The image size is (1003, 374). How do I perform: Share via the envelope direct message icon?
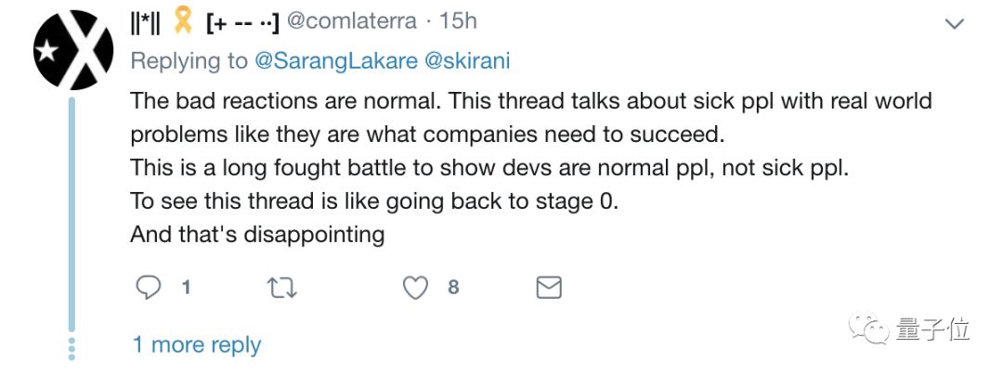coord(549,288)
